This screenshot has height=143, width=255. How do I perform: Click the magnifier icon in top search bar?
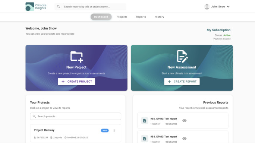pos(59,7)
